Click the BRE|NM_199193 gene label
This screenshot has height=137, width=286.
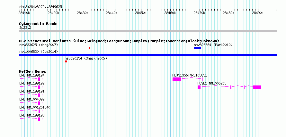(x=32, y=115)
